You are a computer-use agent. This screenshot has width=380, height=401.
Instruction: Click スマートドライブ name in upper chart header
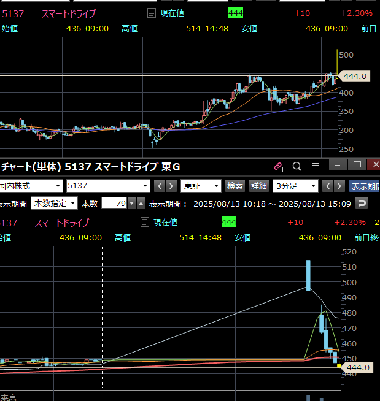click(x=69, y=13)
